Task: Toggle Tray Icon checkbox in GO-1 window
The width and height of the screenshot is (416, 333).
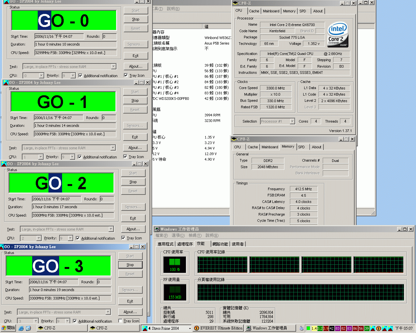Action: pyautogui.click(x=125, y=156)
